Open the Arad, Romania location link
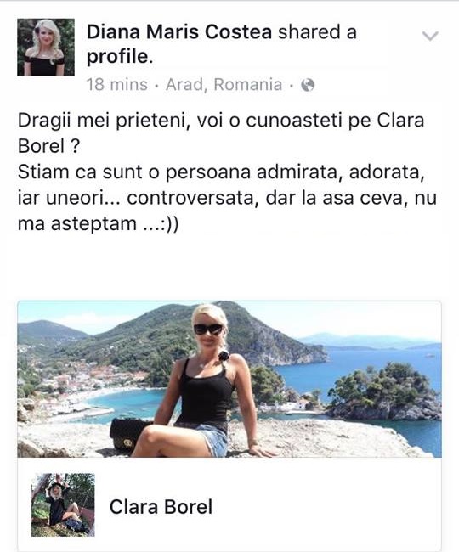The width and height of the screenshot is (459, 552). point(224,85)
